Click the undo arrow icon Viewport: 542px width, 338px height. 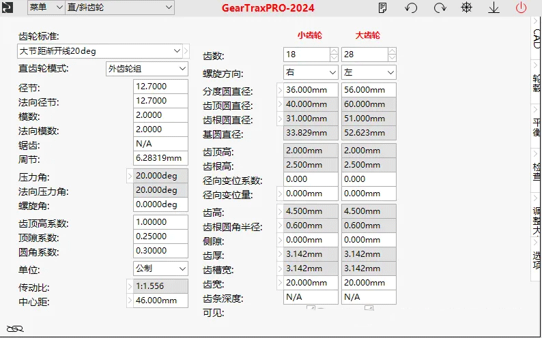411,7
